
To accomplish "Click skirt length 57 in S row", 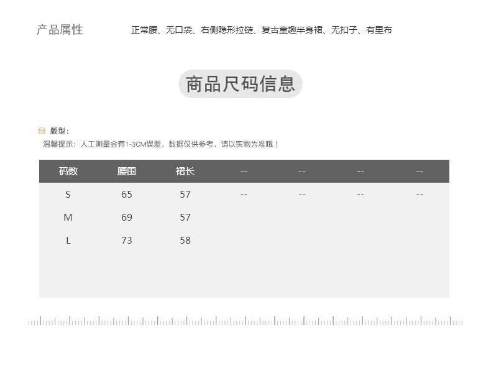I will (185, 195).
